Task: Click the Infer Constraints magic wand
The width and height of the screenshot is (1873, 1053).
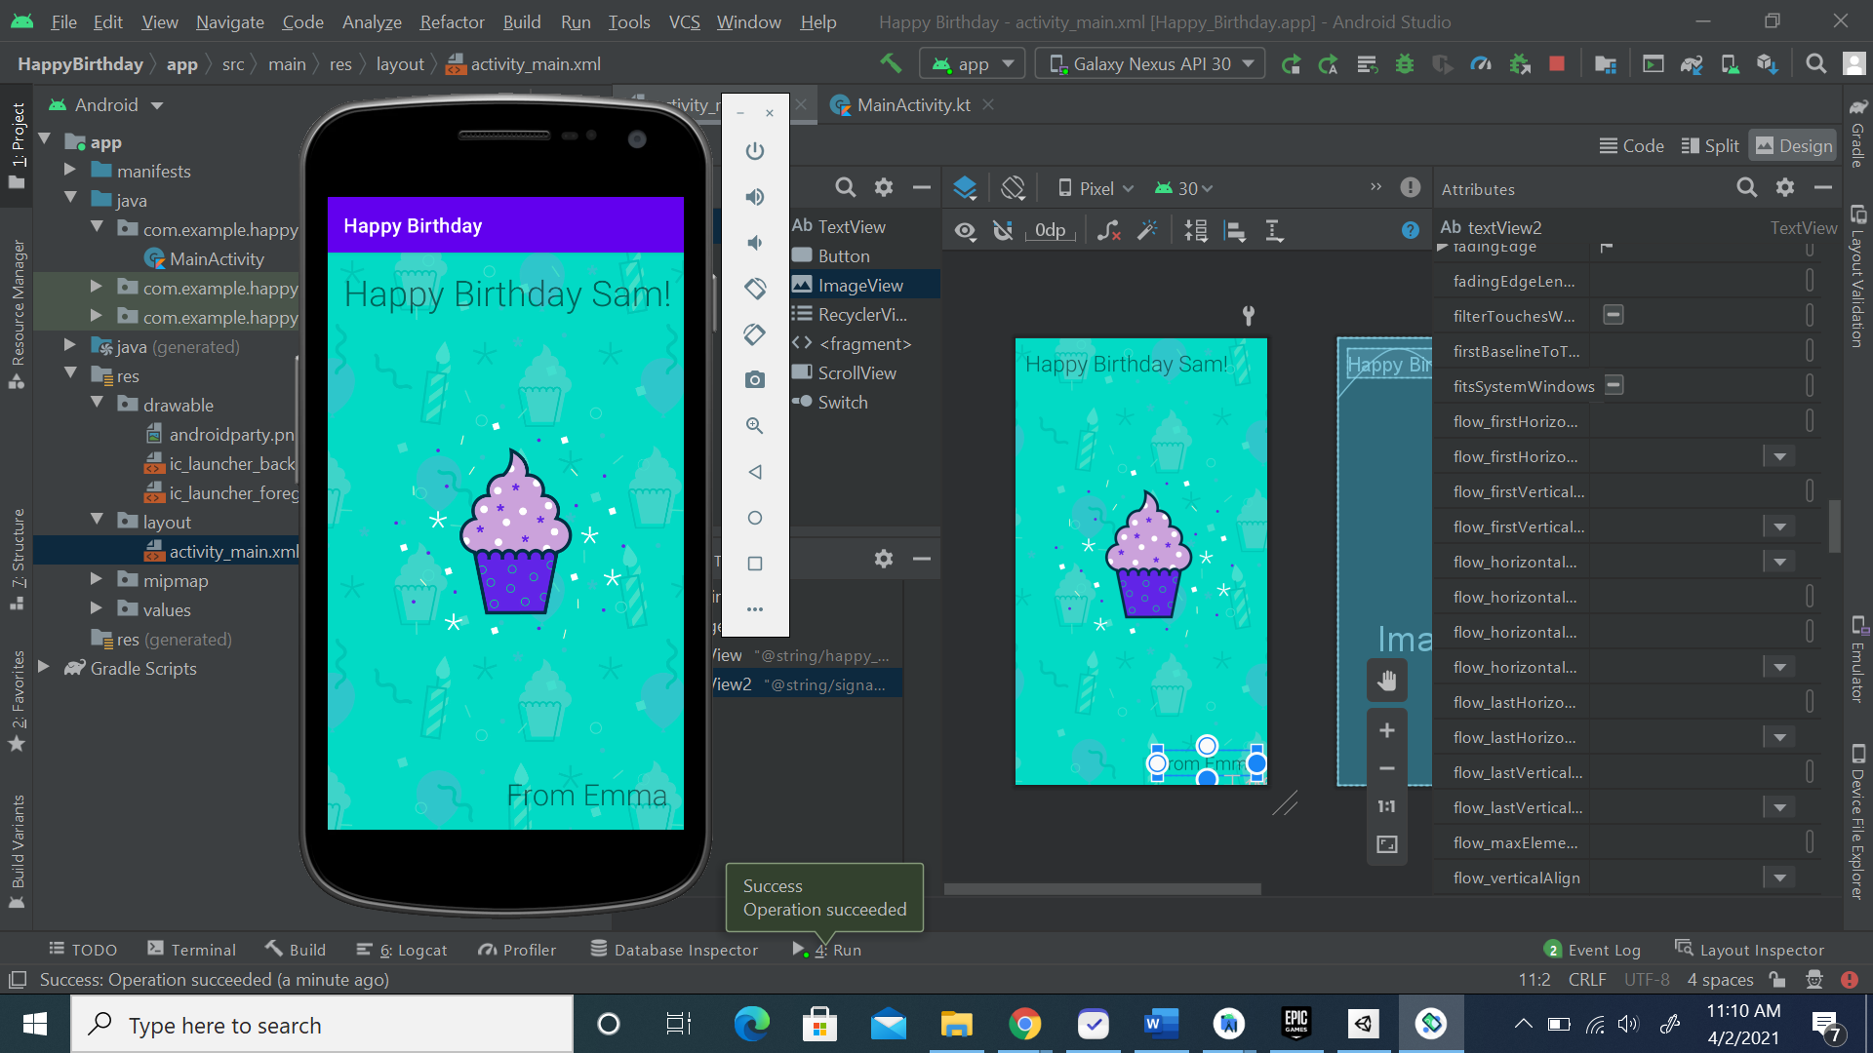Action: 1147,231
